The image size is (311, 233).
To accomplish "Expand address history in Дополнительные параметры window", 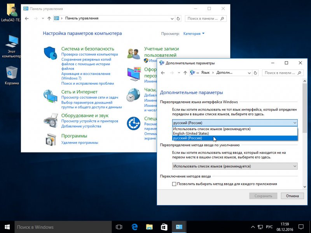I will 249,73.
